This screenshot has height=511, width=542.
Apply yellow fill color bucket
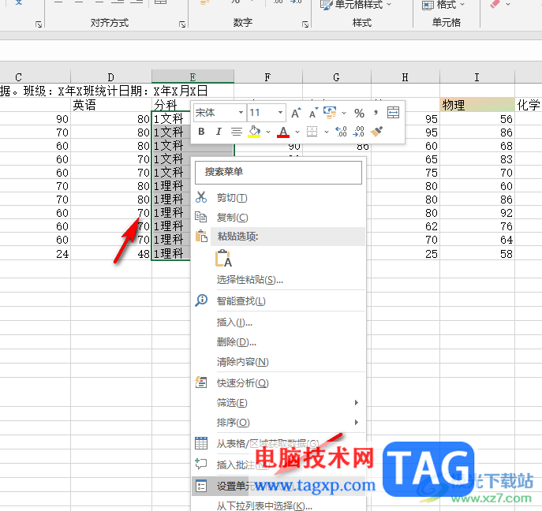click(254, 132)
